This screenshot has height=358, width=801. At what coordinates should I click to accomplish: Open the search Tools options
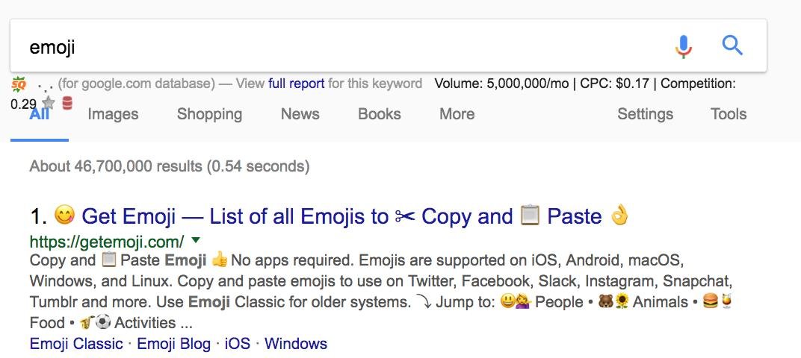(x=729, y=114)
